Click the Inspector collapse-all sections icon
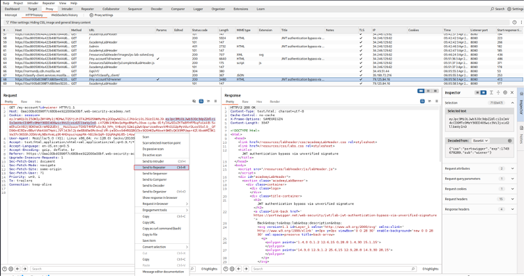This screenshot has width=526, height=278. [498, 92]
